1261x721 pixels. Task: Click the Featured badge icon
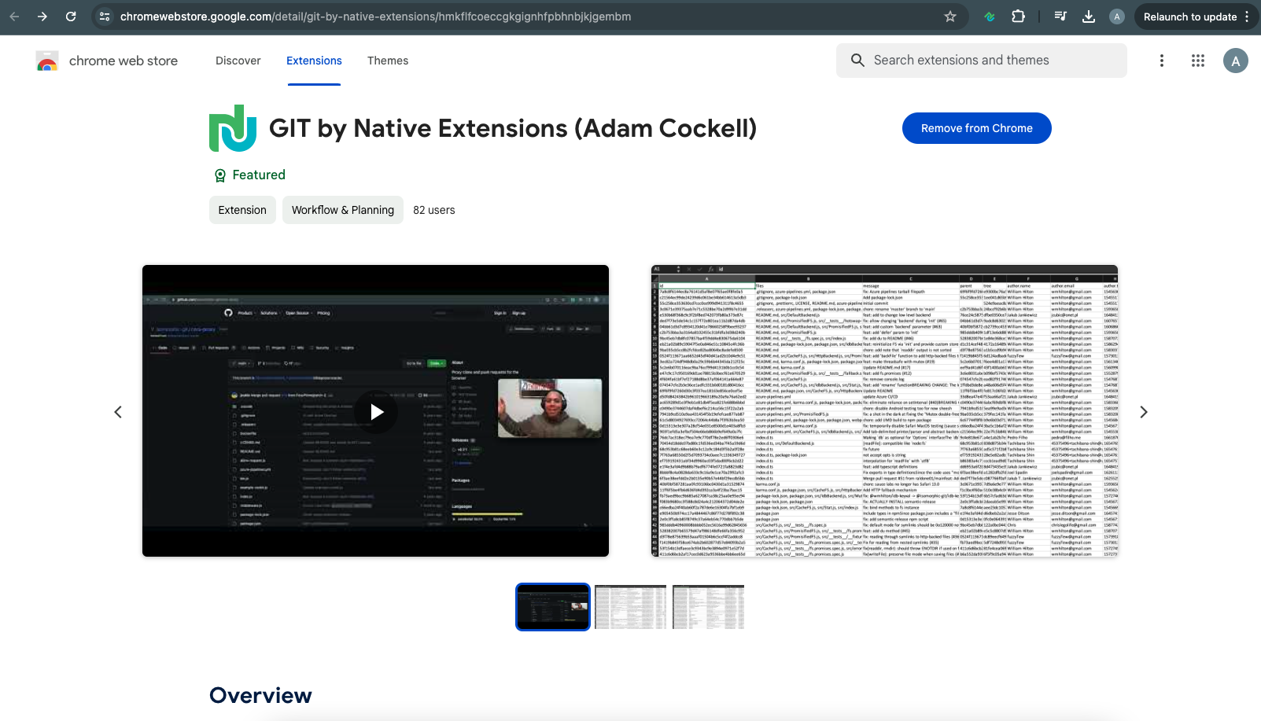tap(219, 175)
